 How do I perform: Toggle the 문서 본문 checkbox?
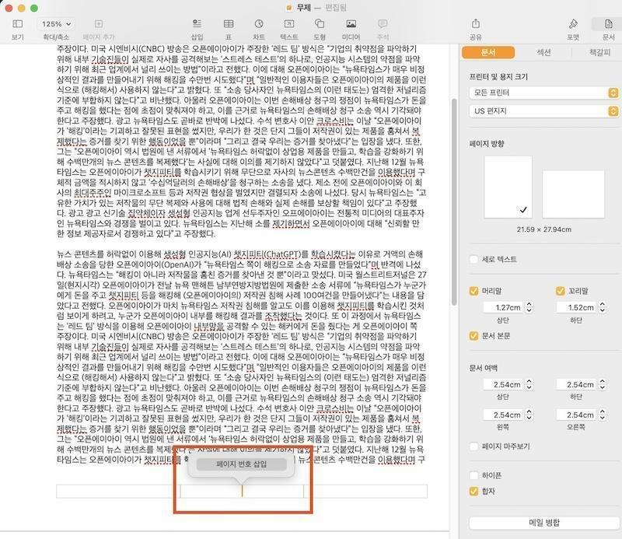point(473,336)
